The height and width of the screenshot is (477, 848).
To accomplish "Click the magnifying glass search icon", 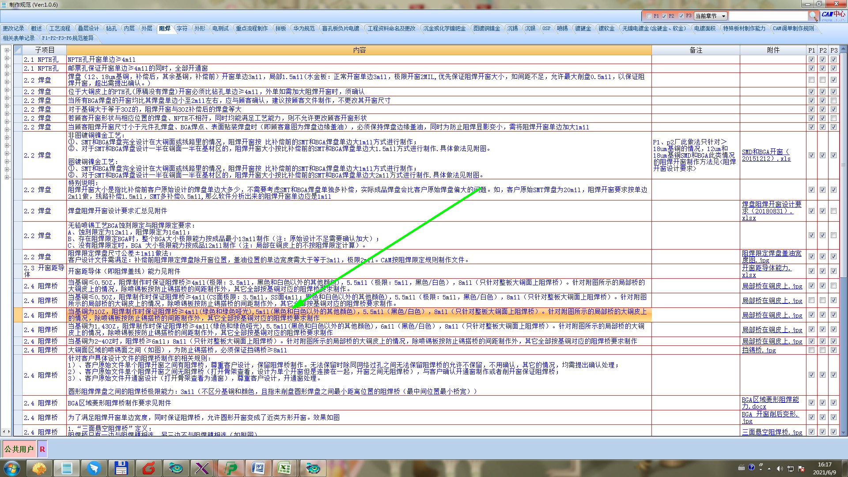I will (x=813, y=16).
